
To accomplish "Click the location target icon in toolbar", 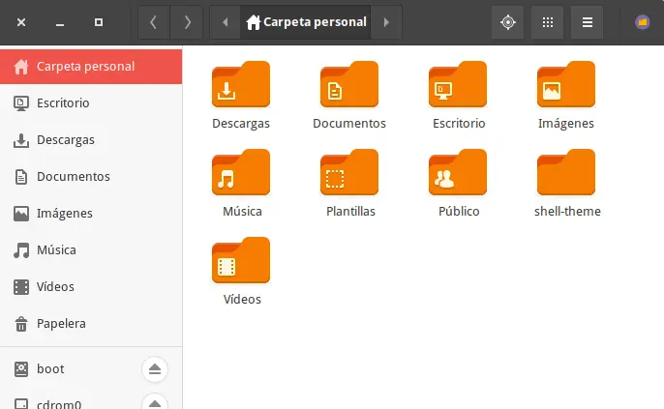I will coord(508,22).
